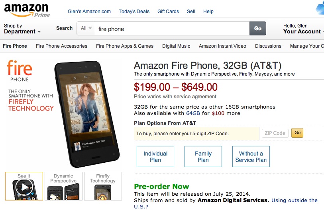The height and width of the screenshot is (216, 324).
Task: Pick Without a Service Plan option
Action: pyautogui.click(x=251, y=157)
